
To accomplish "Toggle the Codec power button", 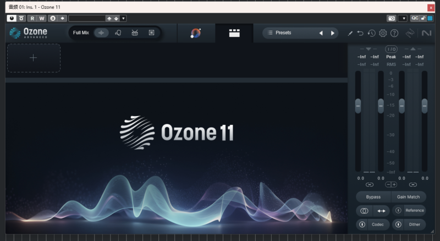I will [362, 224].
